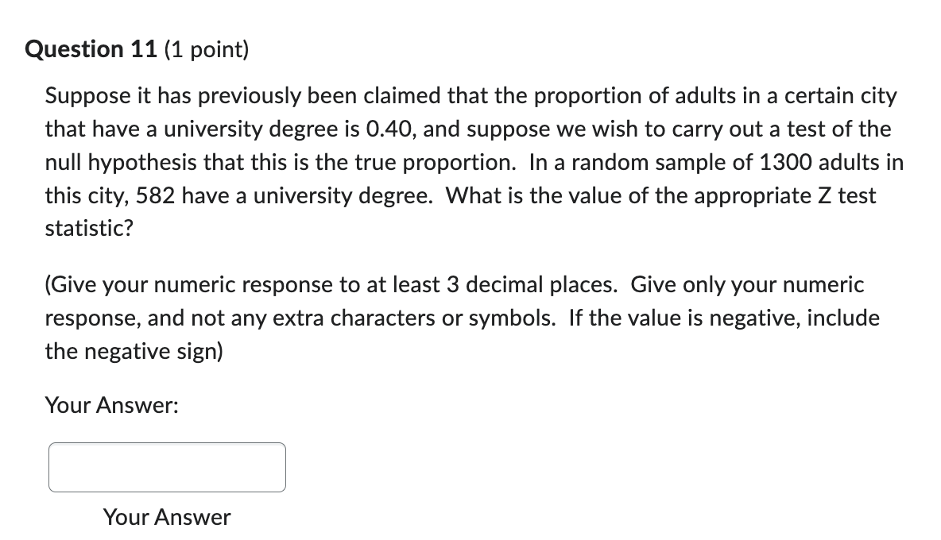The height and width of the screenshot is (540, 941).
Task: Click the 'Your Answer' caption below the box
Action: (x=167, y=517)
